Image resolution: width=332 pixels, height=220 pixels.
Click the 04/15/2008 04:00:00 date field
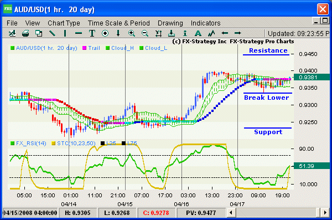(30, 213)
